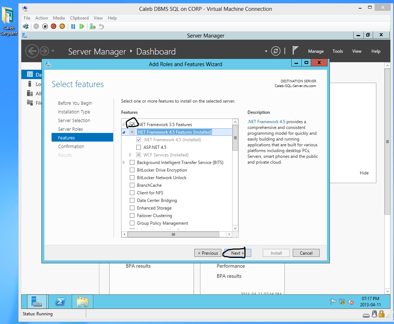Select the Dashboard icon in sidebar
Screen dimensions: 394x324
click(30, 74)
